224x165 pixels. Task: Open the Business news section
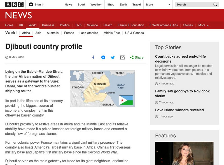click(x=48, y=25)
